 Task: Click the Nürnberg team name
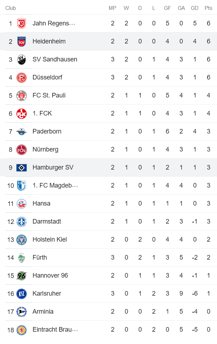tap(45, 149)
